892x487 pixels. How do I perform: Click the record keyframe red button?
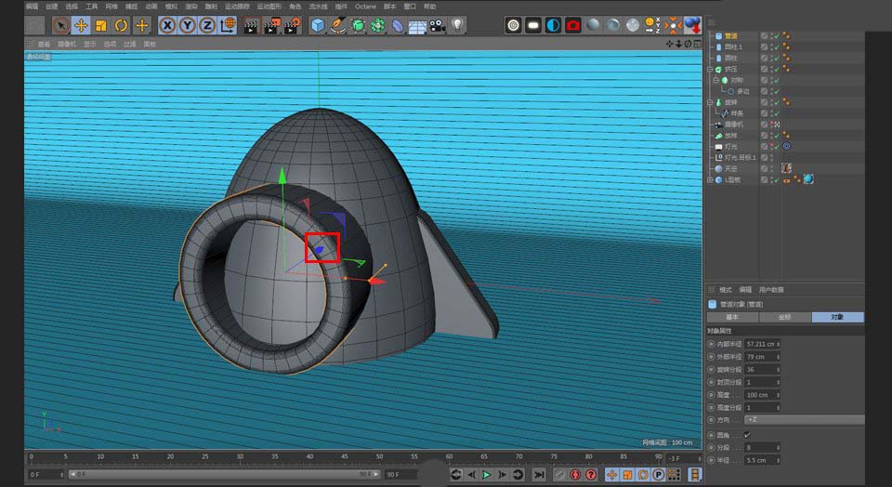click(x=575, y=475)
